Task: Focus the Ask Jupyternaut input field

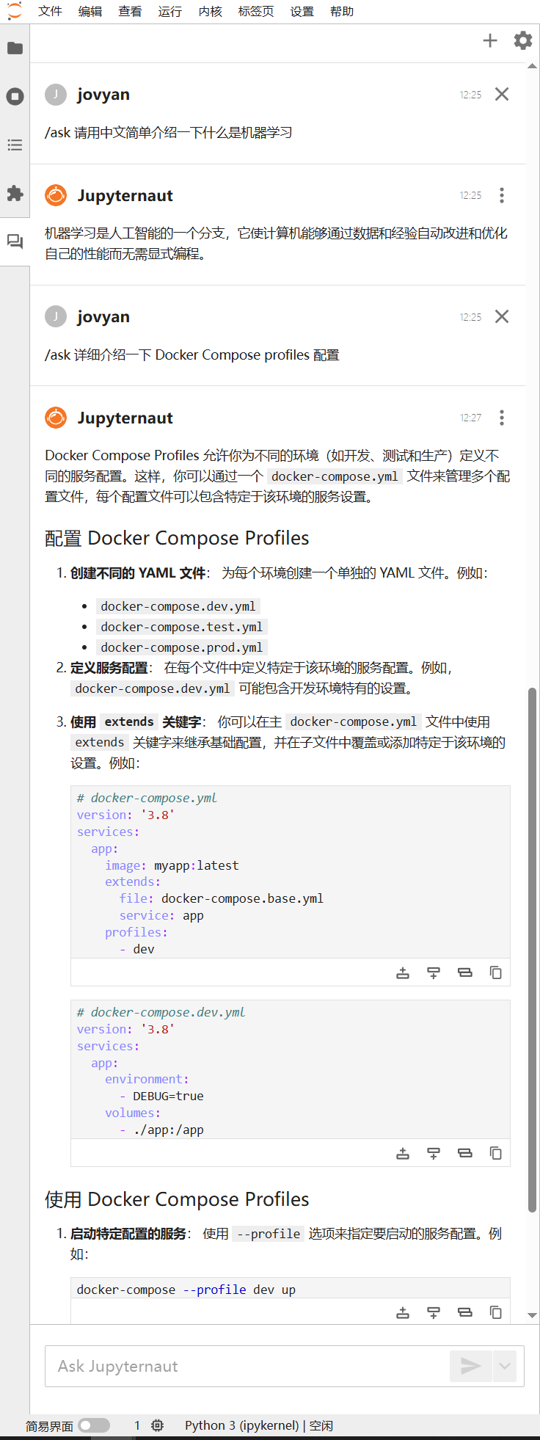Action: (x=247, y=1366)
